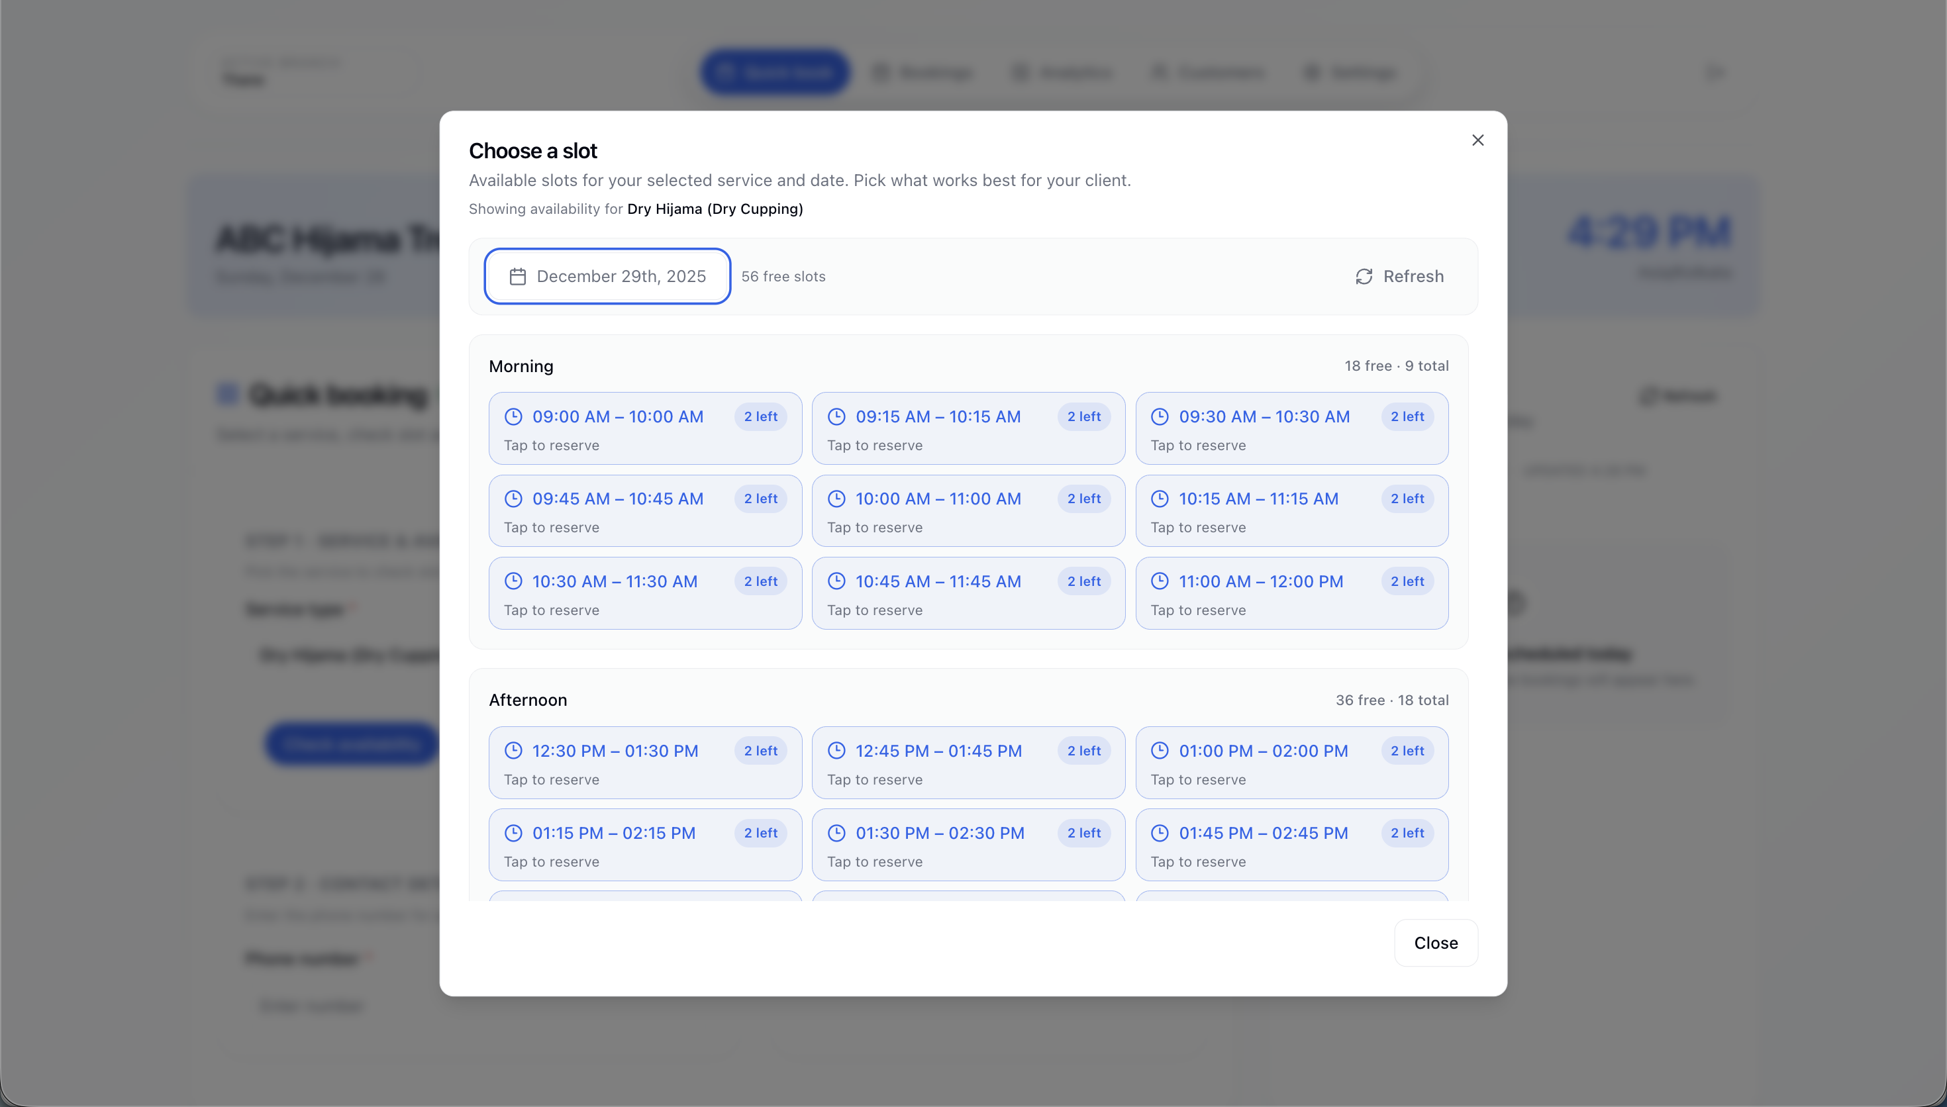Image resolution: width=1947 pixels, height=1107 pixels.
Task: Click the calendar icon in the date selector
Action: pyautogui.click(x=518, y=276)
